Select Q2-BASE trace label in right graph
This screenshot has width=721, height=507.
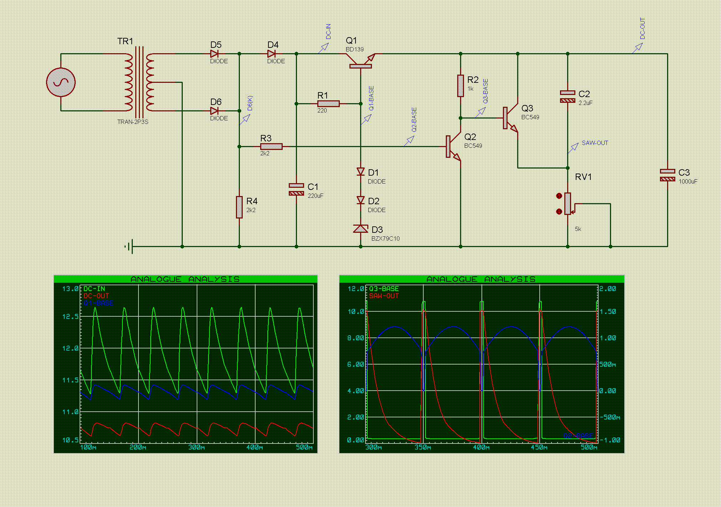click(x=578, y=436)
